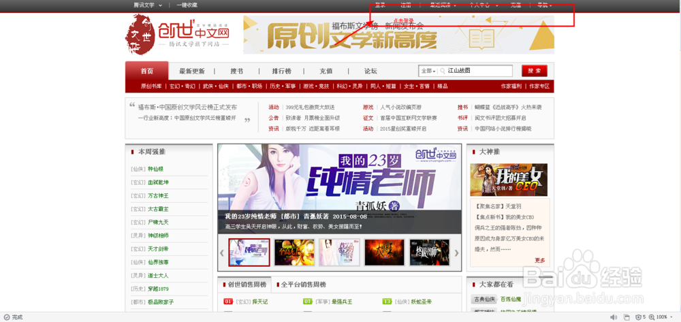Open the 女生·言情 category
Image resolution: width=681 pixels, height=322 pixels.
click(x=417, y=86)
